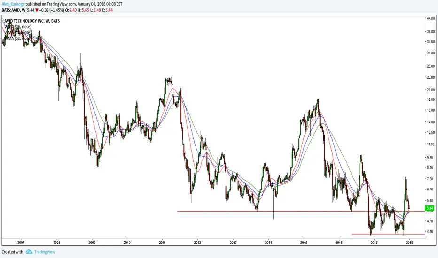Click the green 5.44 current price label

(430, 208)
